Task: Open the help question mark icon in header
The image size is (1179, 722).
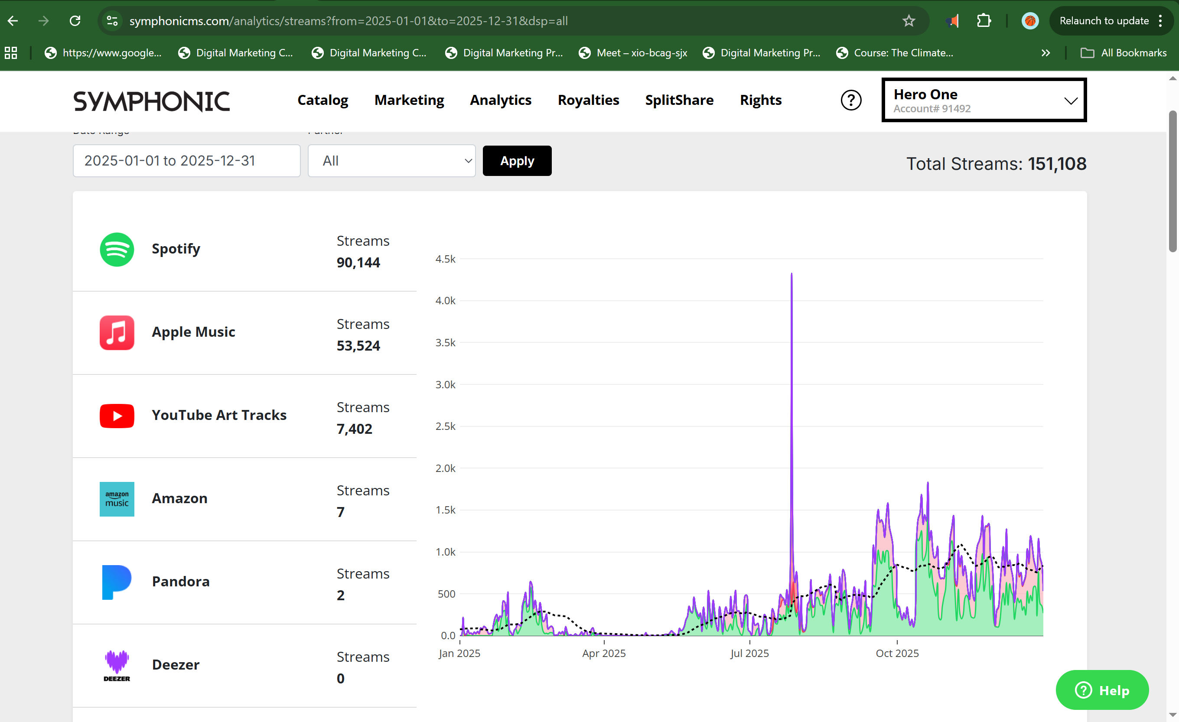Action: point(851,100)
